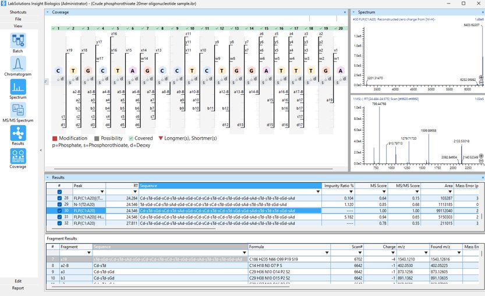The width and height of the screenshot is (485, 296).
Task: Select the a2-B fragment row
Action: (262, 265)
